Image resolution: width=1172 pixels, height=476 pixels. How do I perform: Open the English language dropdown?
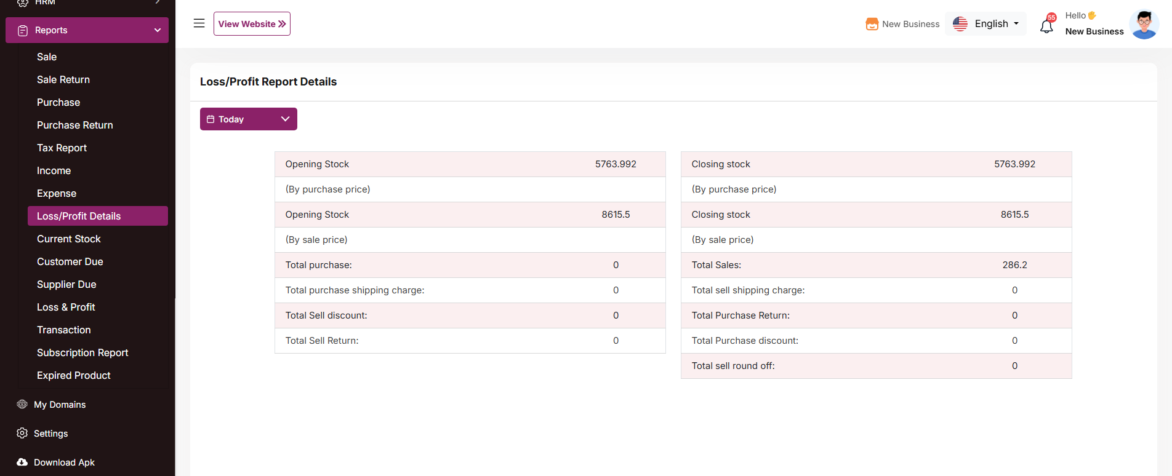(985, 23)
